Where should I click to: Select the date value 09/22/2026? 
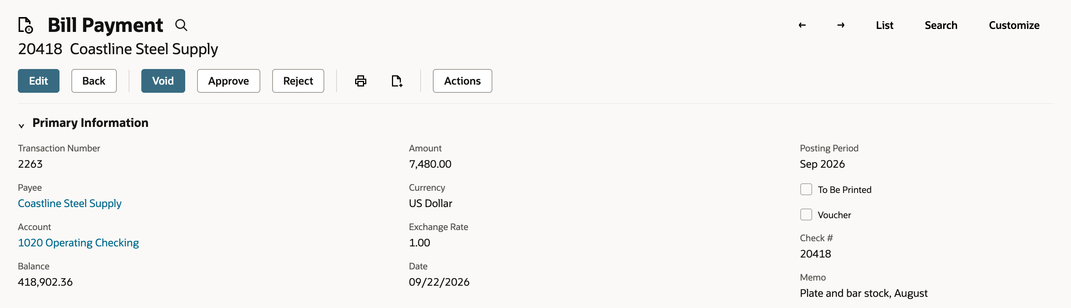pos(440,282)
